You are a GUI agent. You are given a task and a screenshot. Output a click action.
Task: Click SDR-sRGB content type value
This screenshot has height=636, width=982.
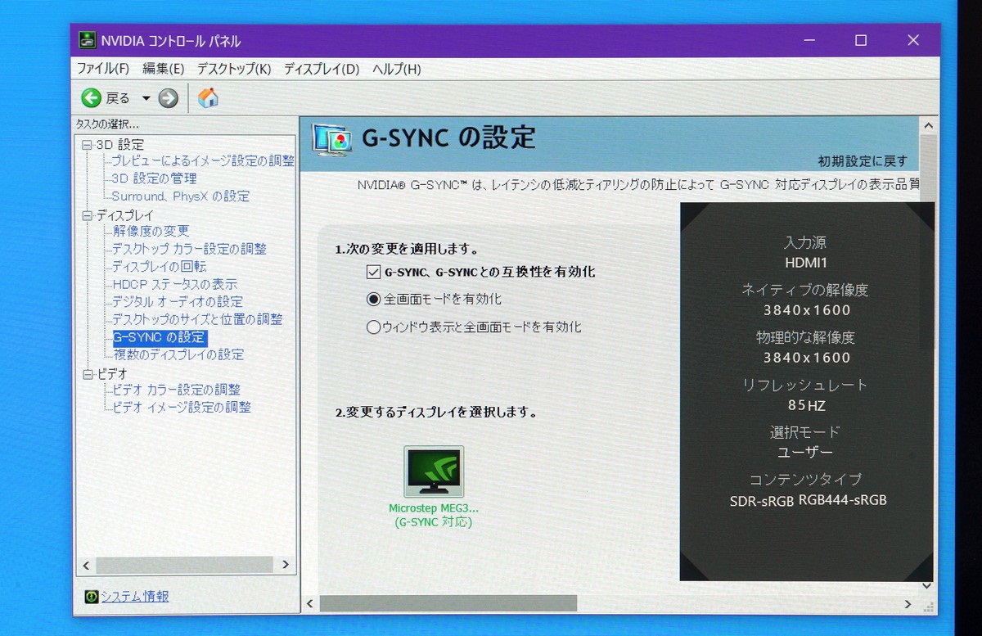tap(762, 501)
